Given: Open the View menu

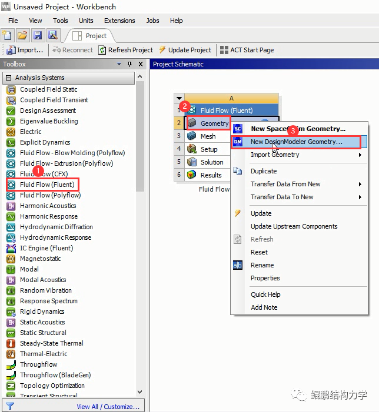Looking at the screenshot, I should (35, 21).
